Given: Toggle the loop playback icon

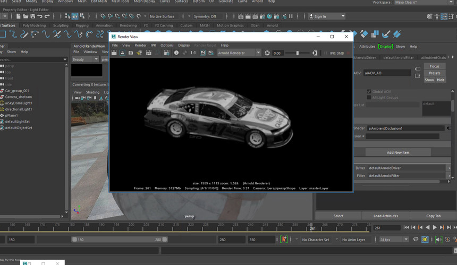Looking at the screenshot, I should pos(415,240).
